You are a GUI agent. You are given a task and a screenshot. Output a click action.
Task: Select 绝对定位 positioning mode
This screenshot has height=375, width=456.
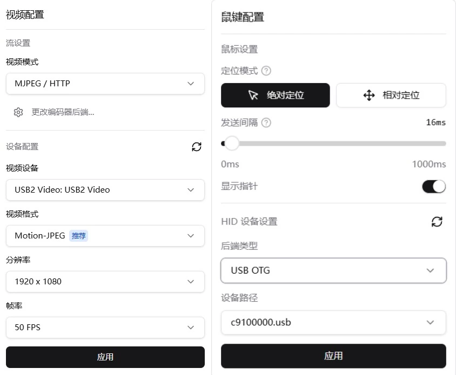pos(275,96)
